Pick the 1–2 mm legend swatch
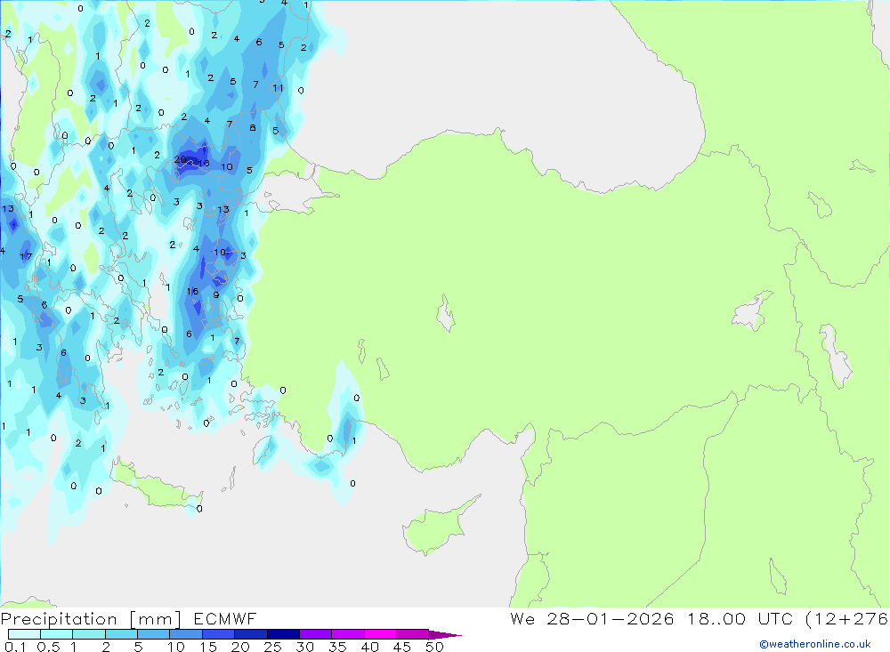890x652 pixels. (89, 634)
